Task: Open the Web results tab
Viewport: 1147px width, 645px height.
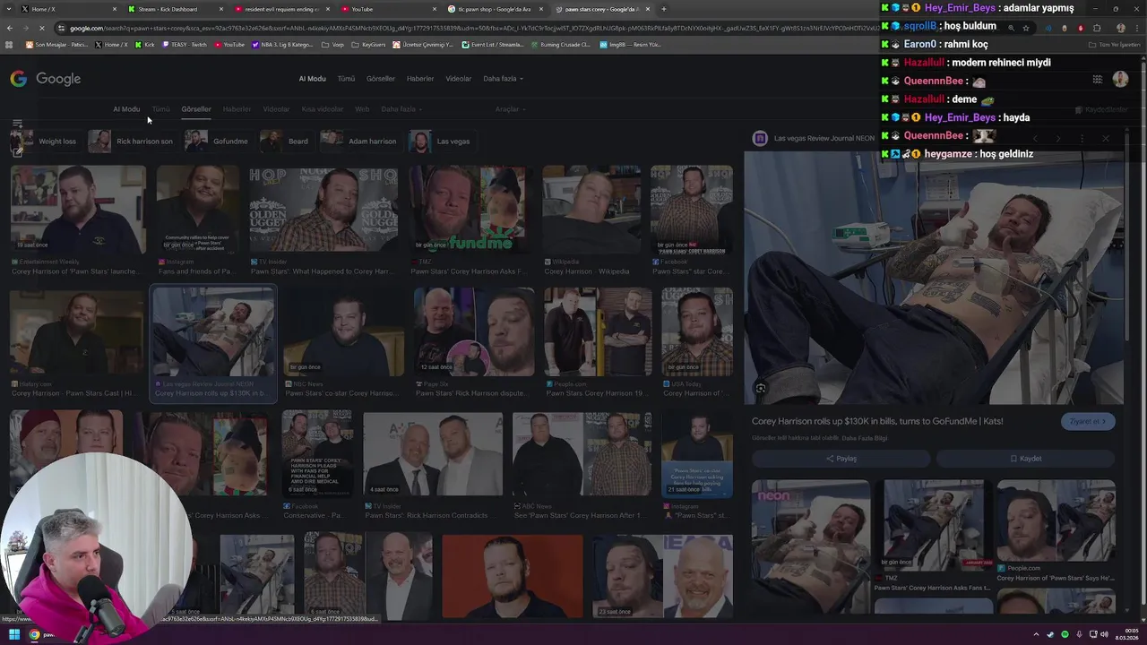Action: (x=362, y=109)
